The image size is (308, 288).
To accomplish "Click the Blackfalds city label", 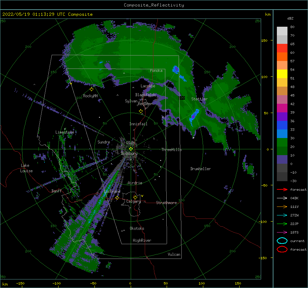I will pyautogui.click(x=145, y=95).
